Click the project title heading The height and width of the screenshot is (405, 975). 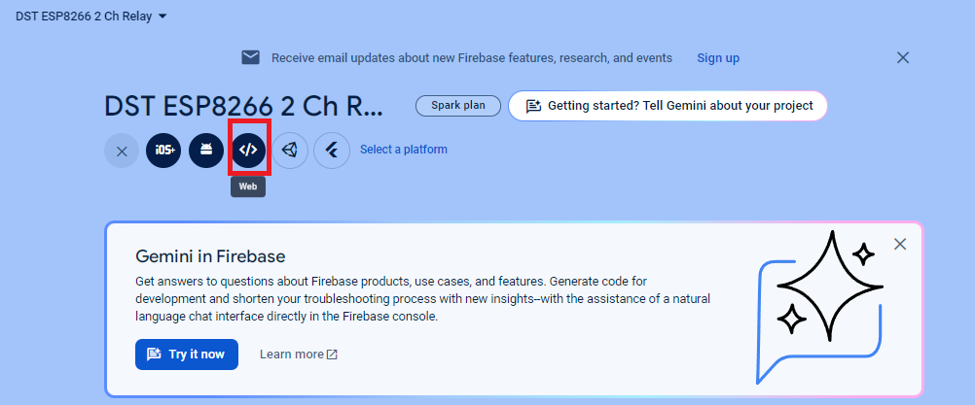[243, 106]
